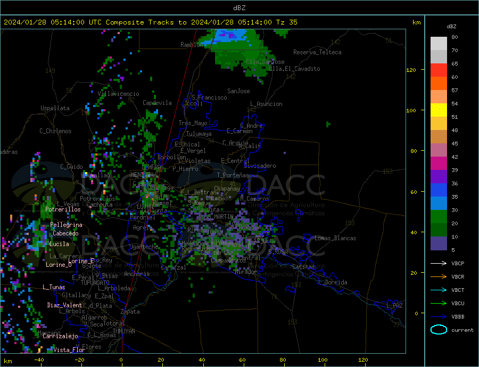Screen dimensions: 479x367
Task: Pick the light blue 30–35 dBZ swatch
Action: (439, 203)
